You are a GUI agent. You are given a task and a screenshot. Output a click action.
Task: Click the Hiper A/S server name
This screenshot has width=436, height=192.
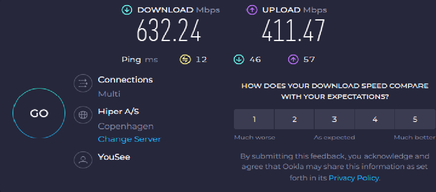click(x=121, y=111)
